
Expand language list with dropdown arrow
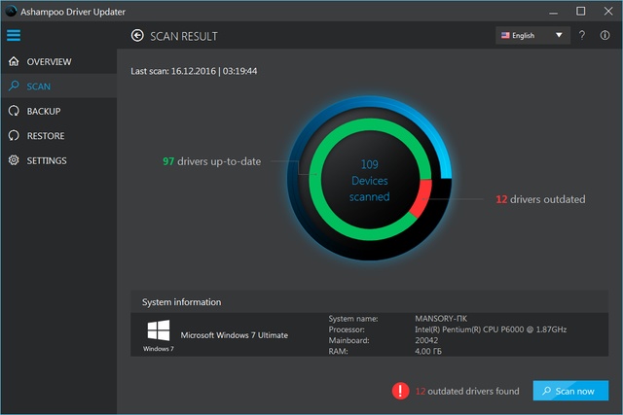[x=559, y=36]
